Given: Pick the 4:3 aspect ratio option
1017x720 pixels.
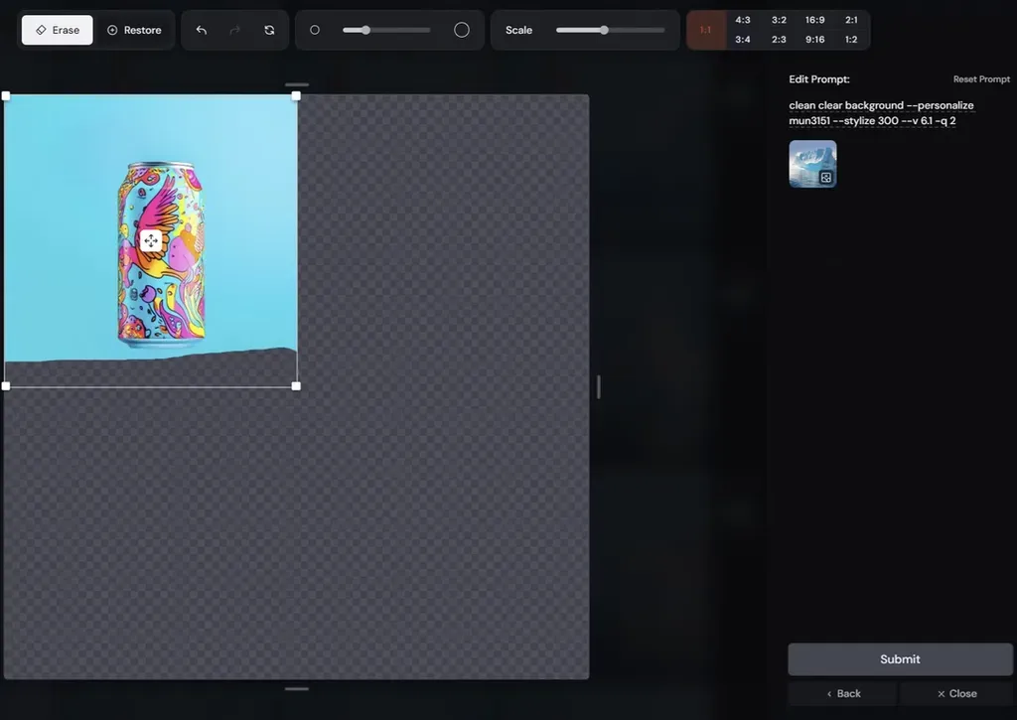Looking at the screenshot, I should [x=743, y=20].
